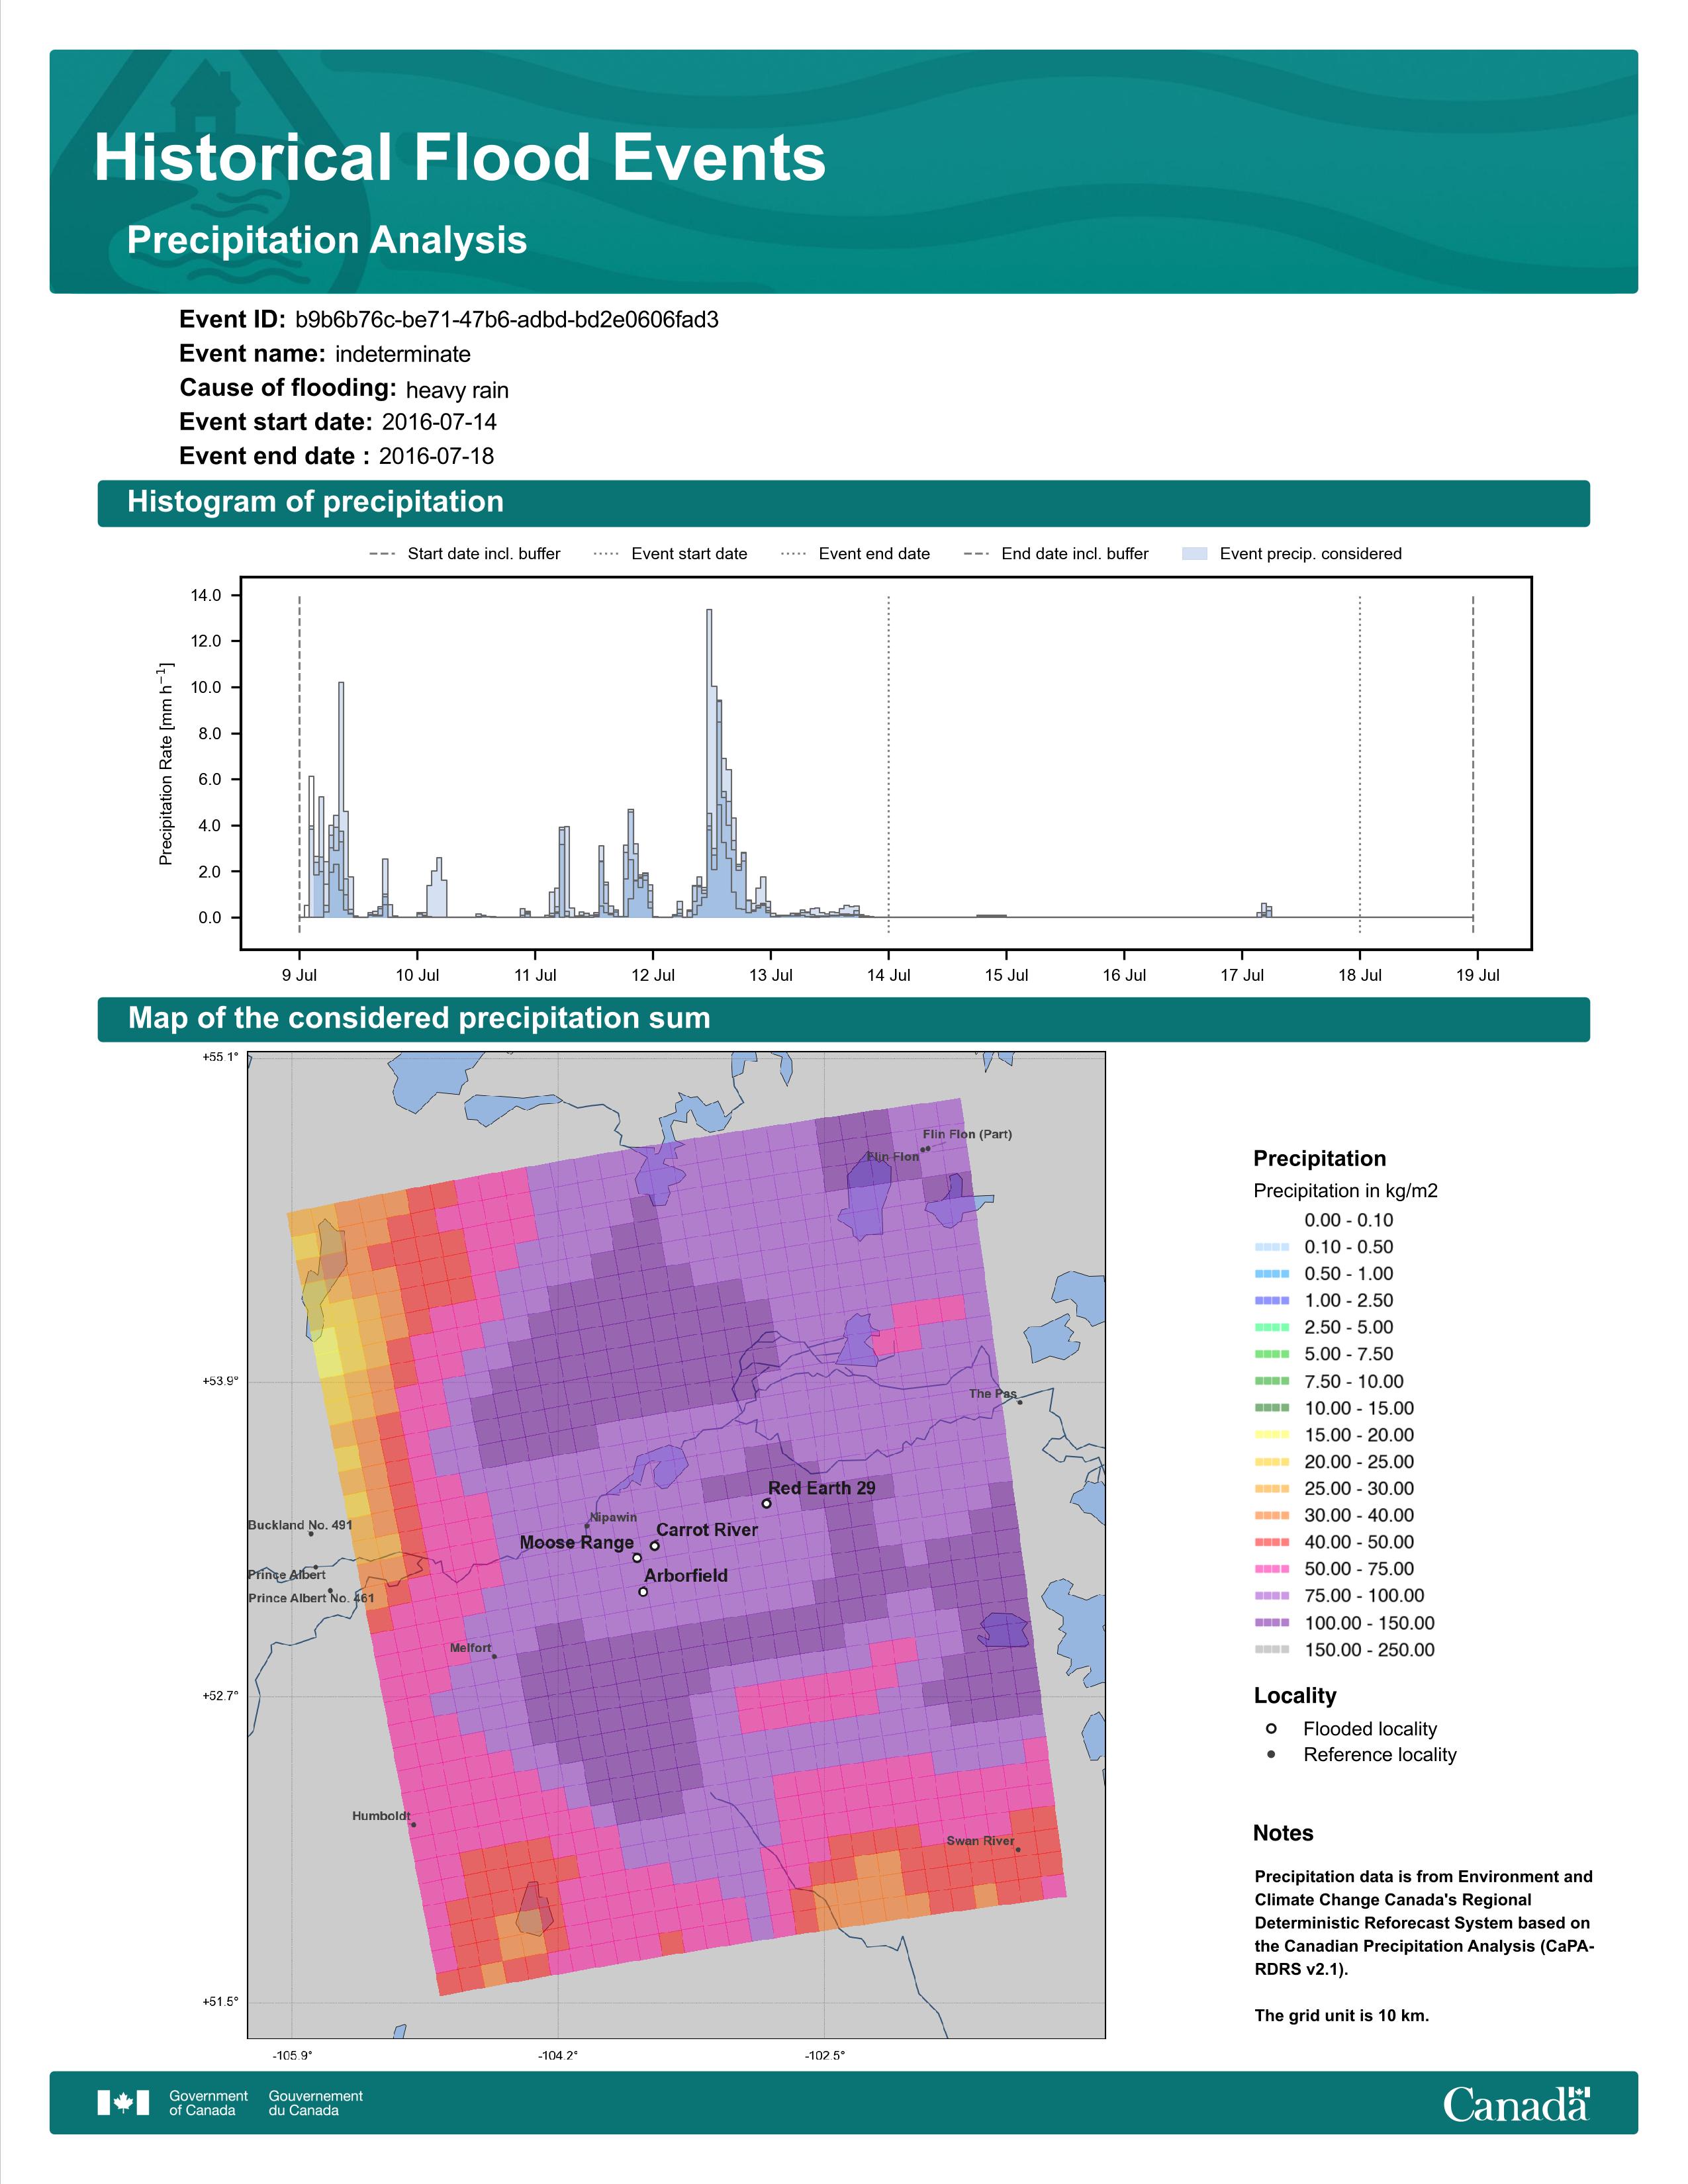Click the Precipitation Analysis subtitle
Viewport: 1688px width, 2184px height.
[326, 240]
